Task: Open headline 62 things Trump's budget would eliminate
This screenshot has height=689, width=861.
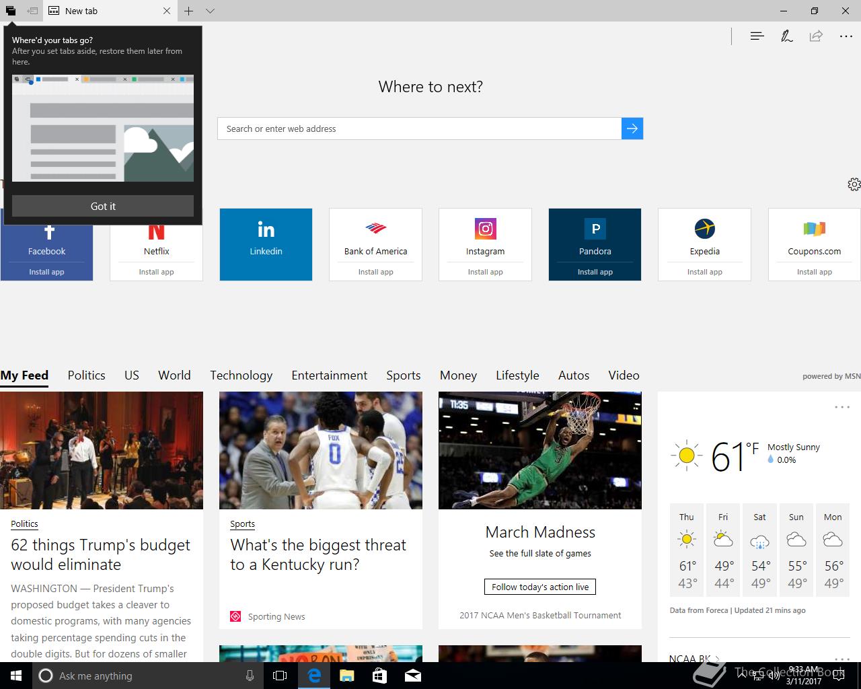Action: coord(100,554)
